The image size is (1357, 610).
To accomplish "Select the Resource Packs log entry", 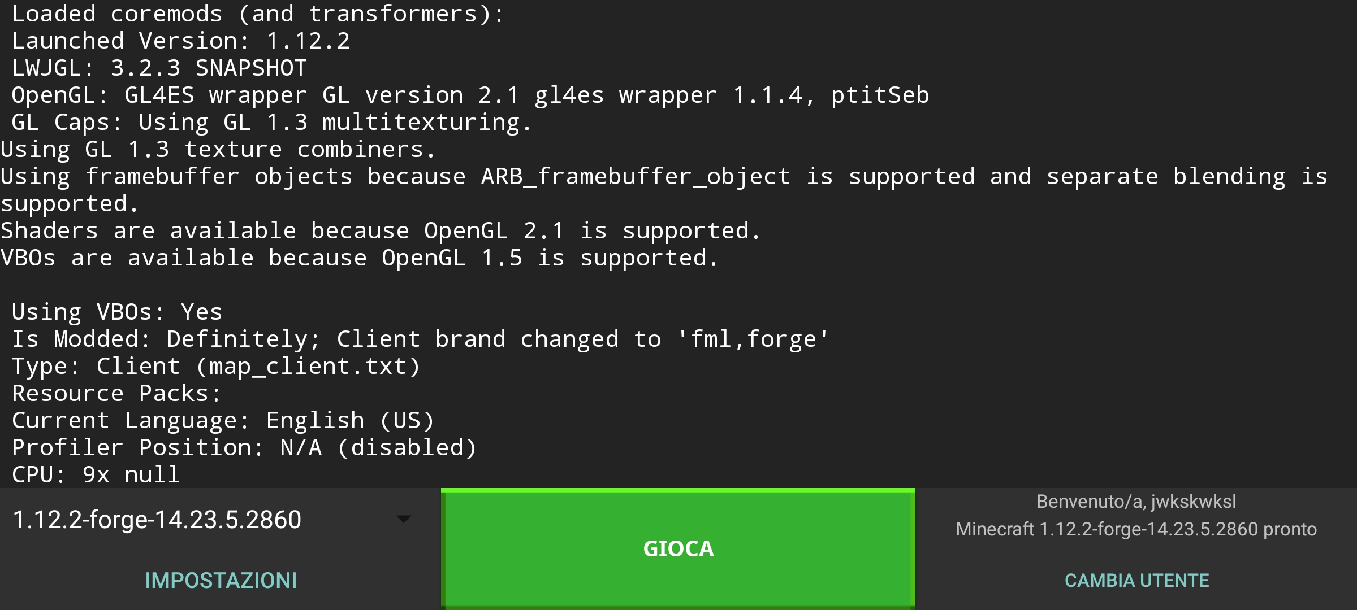I will coord(113,393).
